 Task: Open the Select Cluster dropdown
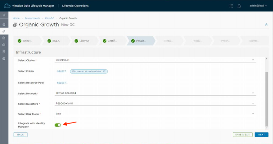(155, 60)
